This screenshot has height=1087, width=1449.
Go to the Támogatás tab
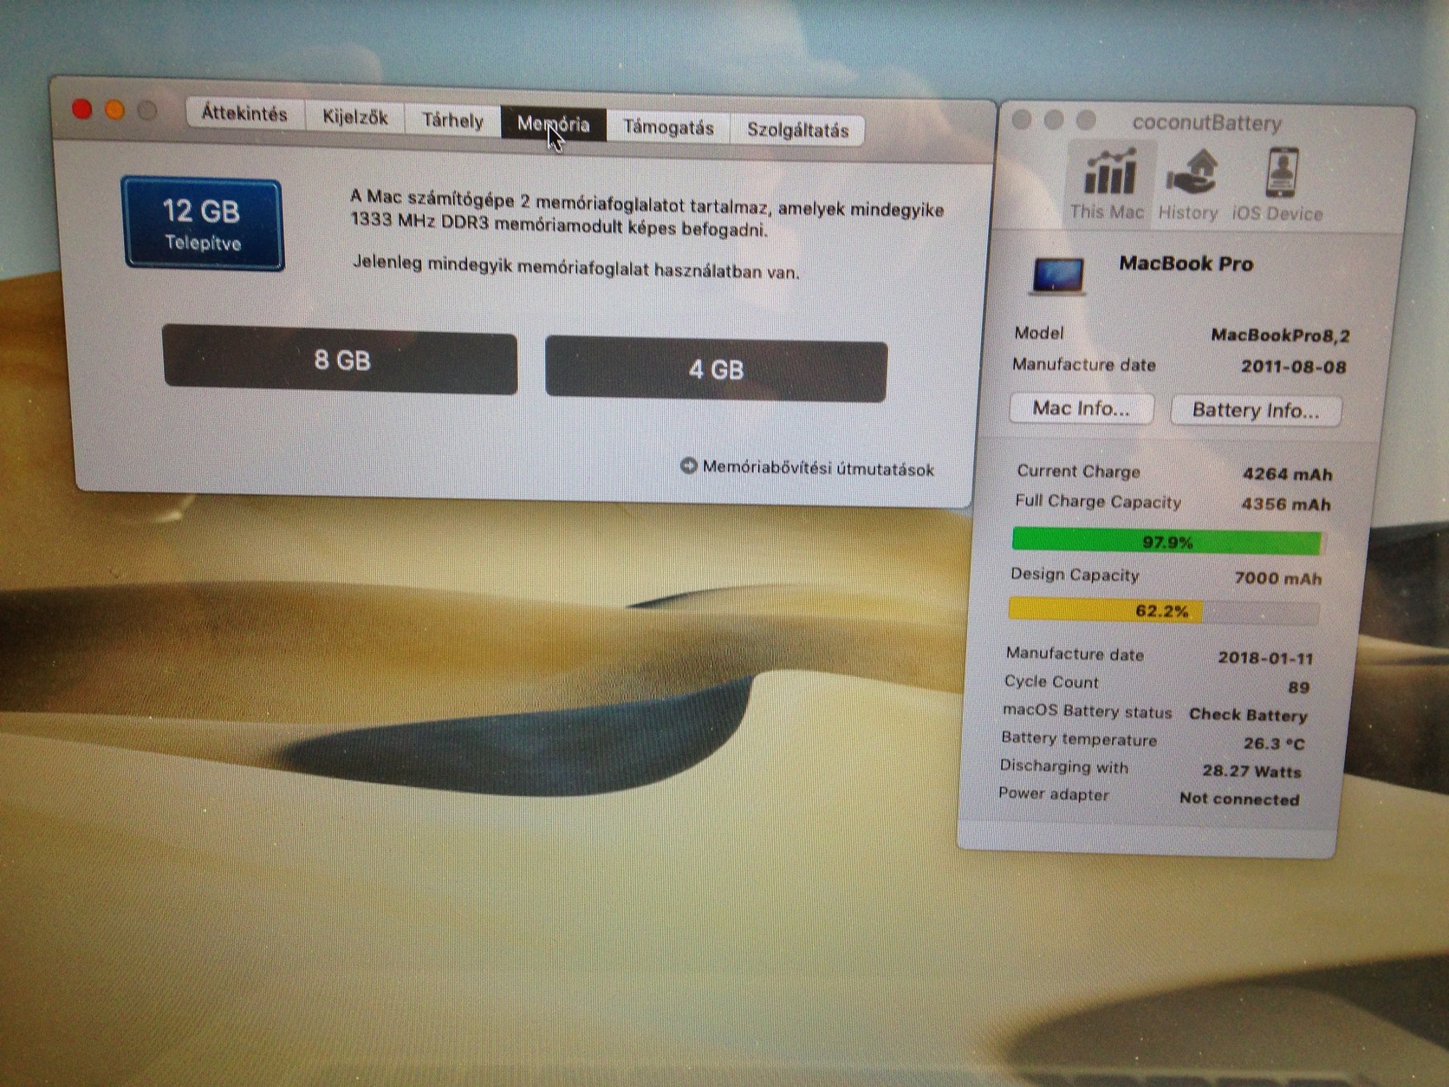(x=668, y=127)
